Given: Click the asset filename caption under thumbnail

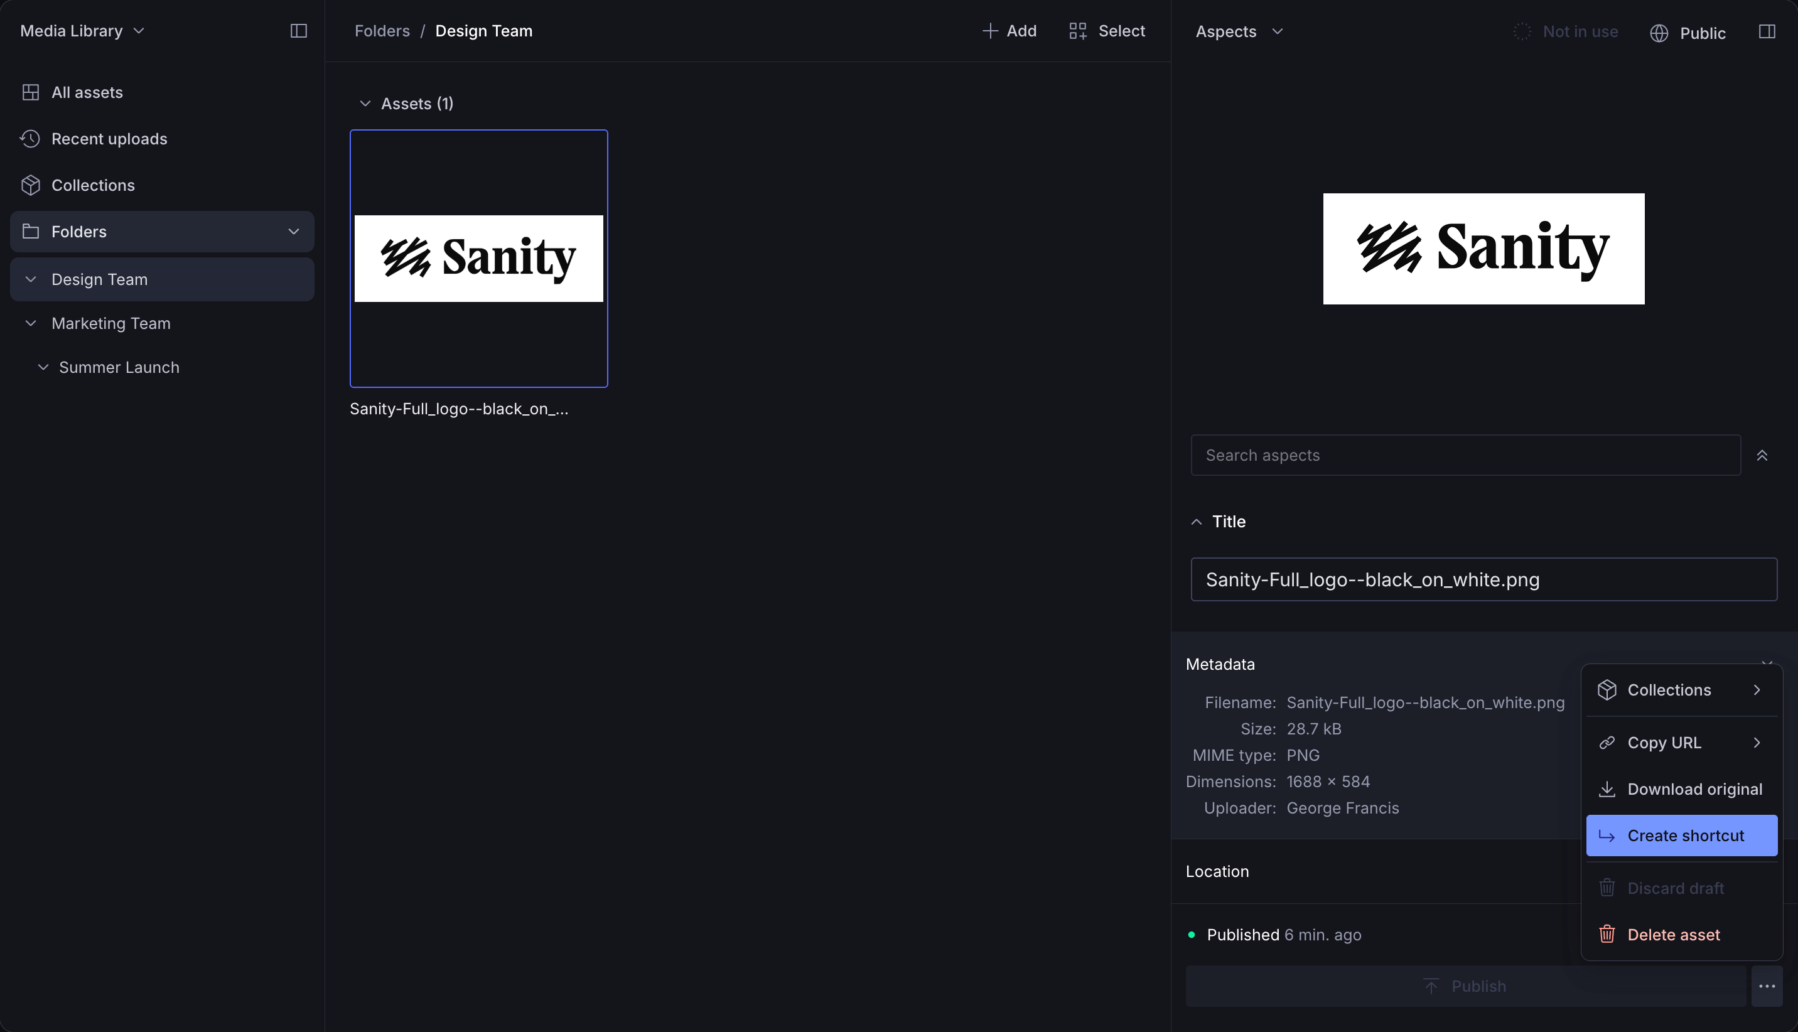Looking at the screenshot, I should [458, 409].
